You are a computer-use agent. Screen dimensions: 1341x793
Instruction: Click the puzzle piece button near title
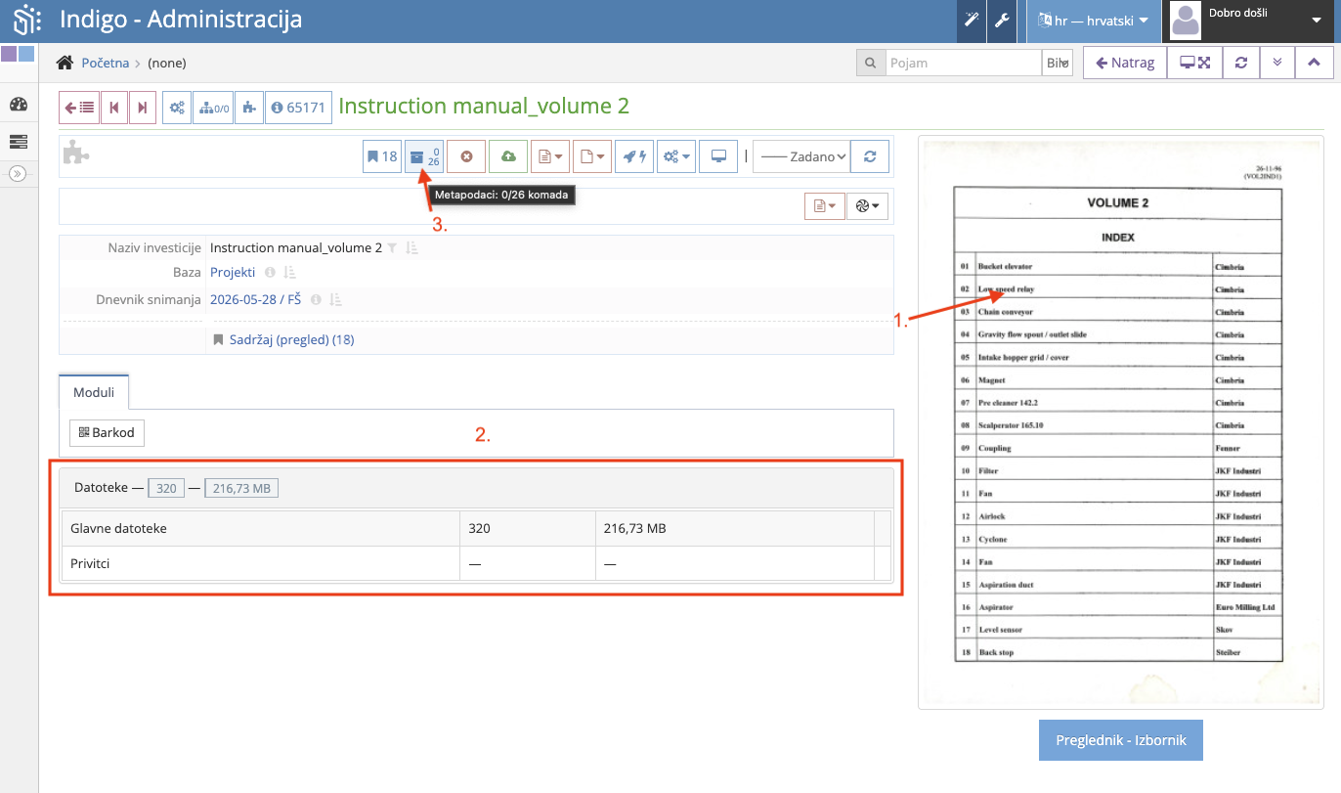(249, 108)
